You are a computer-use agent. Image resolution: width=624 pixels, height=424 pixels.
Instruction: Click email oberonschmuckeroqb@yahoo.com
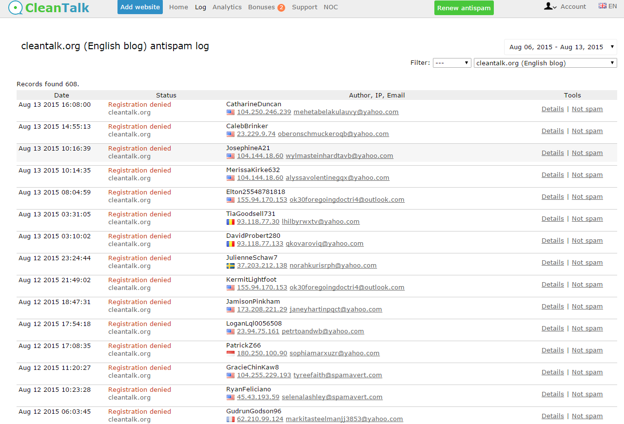pos(333,134)
